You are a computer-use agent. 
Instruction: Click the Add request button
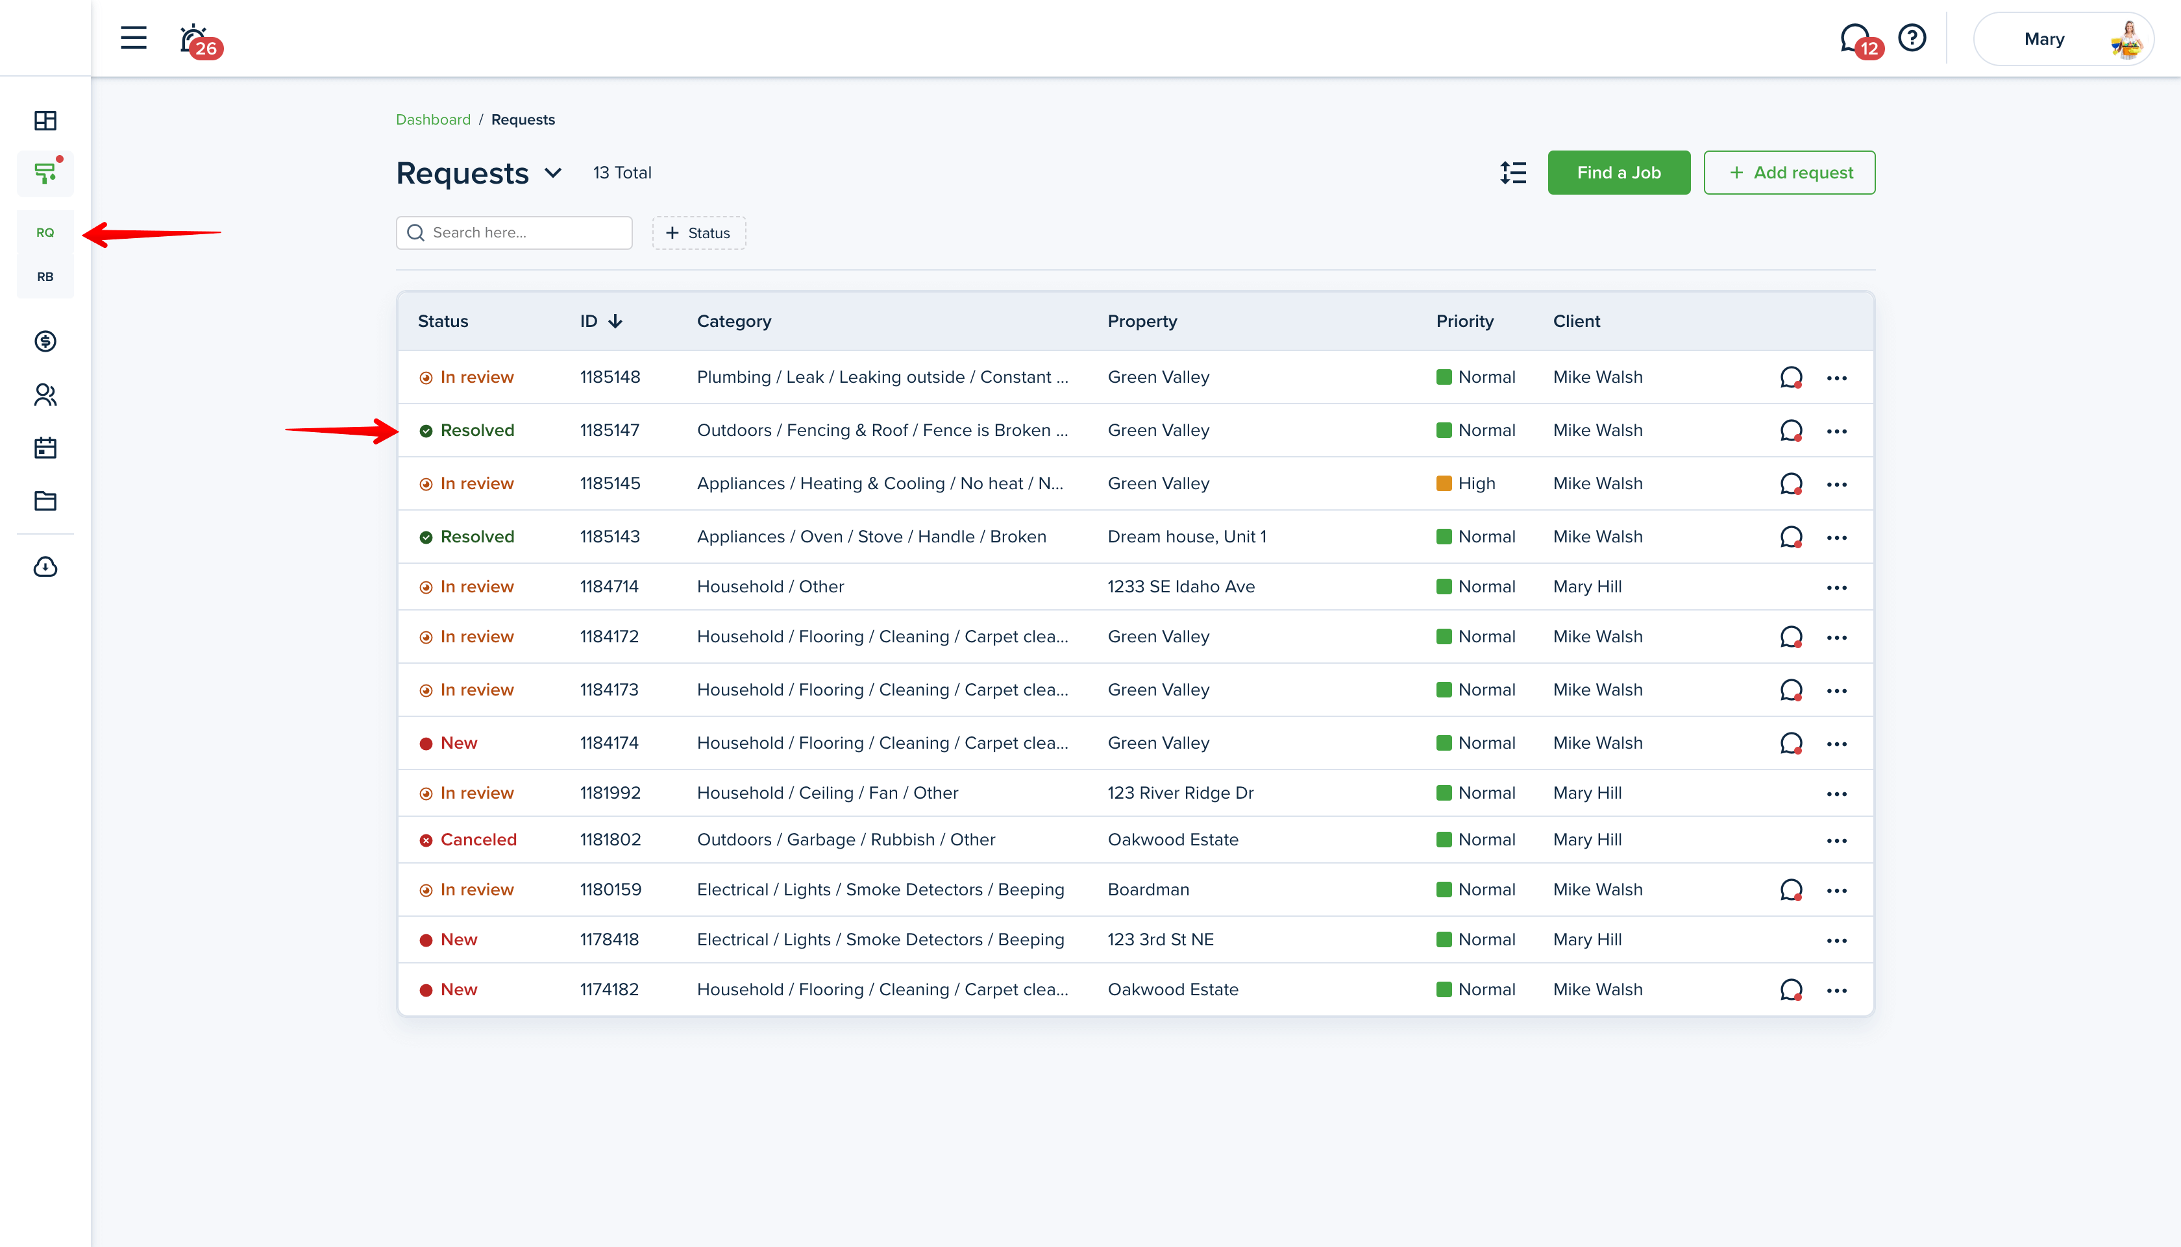pos(1789,173)
